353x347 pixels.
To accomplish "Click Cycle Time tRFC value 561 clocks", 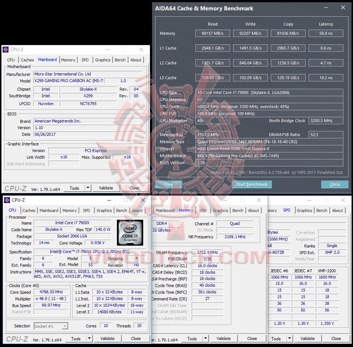I will pos(207,292).
